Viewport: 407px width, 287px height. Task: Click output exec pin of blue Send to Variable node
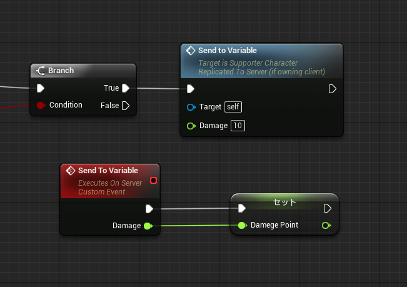pyautogui.click(x=332, y=89)
